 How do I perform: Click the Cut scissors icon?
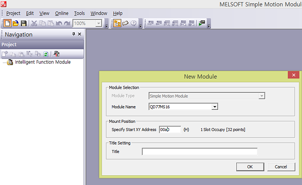(x=34, y=24)
